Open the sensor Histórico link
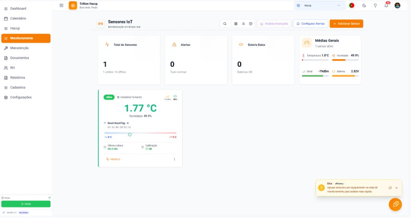The width and height of the screenshot is (411, 218). click(113, 159)
